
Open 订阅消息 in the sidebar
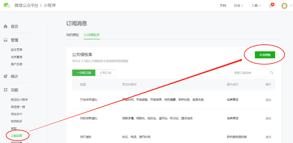pyautogui.click(x=17, y=136)
